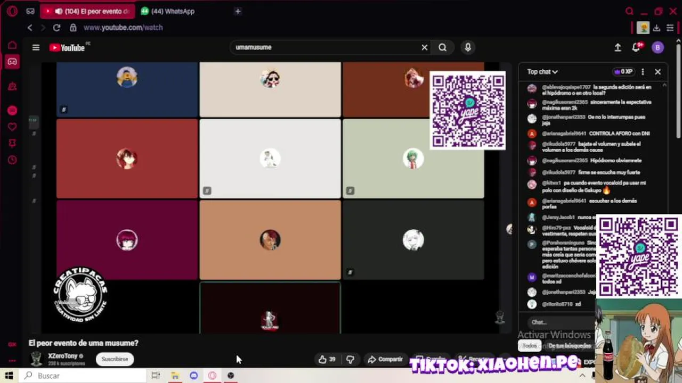Open YouTube notifications bell
Viewport: 682px width, 383px height.
(x=636, y=47)
